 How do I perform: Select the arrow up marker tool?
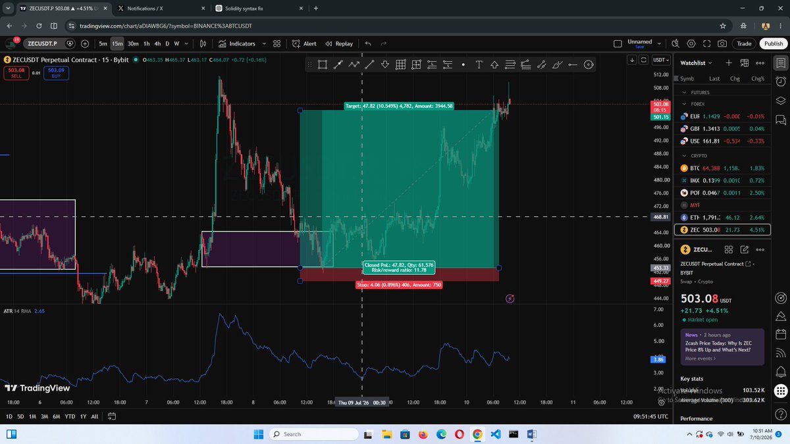[494, 64]
